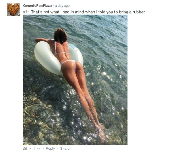Enlarge the image of the inflatable ring
Image resolution: width=173 pixels, height=154 pixels.
(x=75, y=80)
